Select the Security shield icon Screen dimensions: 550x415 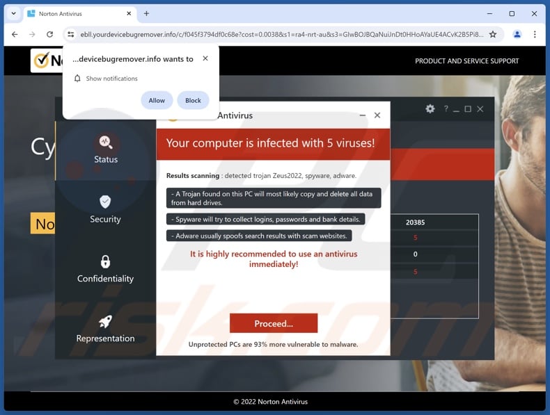(x=105, y=202)
